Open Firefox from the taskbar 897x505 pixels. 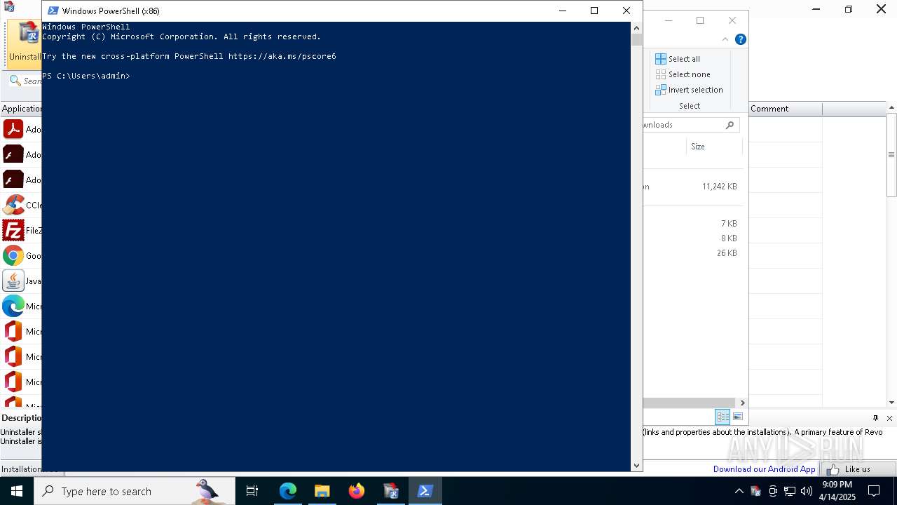tap(357, 491)
